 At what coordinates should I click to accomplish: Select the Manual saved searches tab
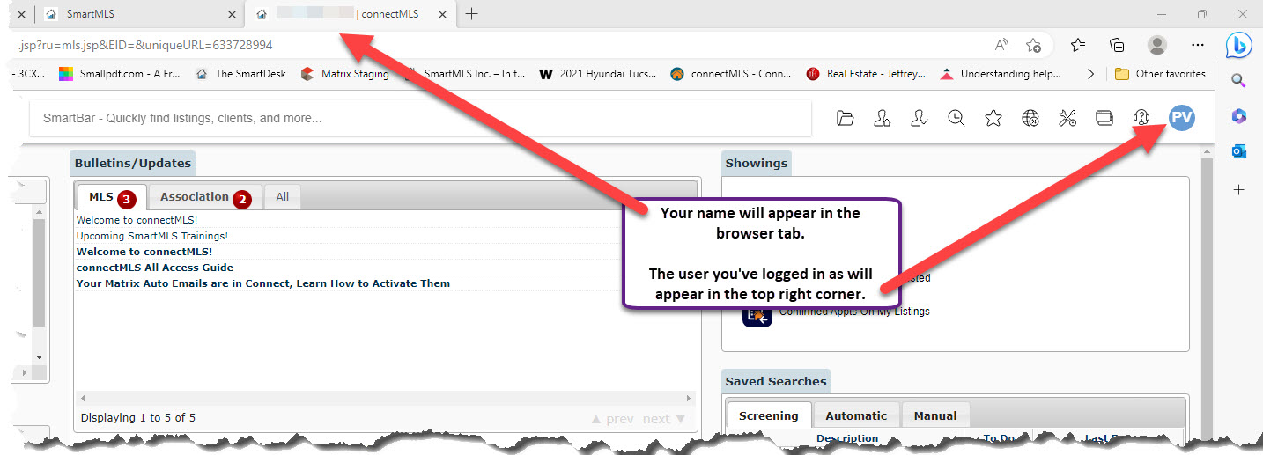coord(935,415)
